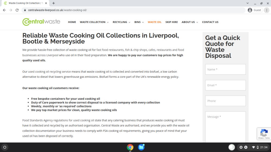
Task: Expand the WASTE COLLECTION chevron
Action: click(x=108, y=22)
